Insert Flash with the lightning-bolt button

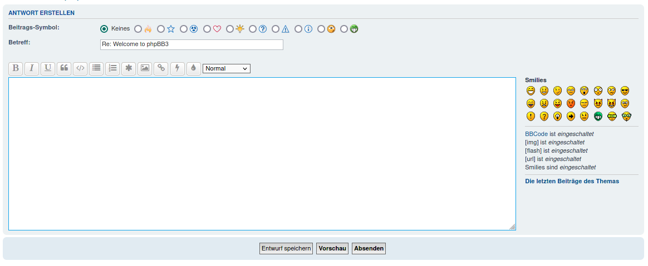[x=177, y=68]
